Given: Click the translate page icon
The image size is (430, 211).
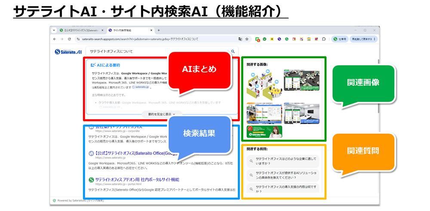Looking at the screenshot, I should pyautogui.click(x=240, y=39).
